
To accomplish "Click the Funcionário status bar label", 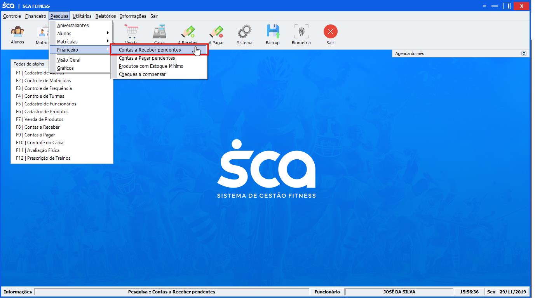I will (327, 292).
